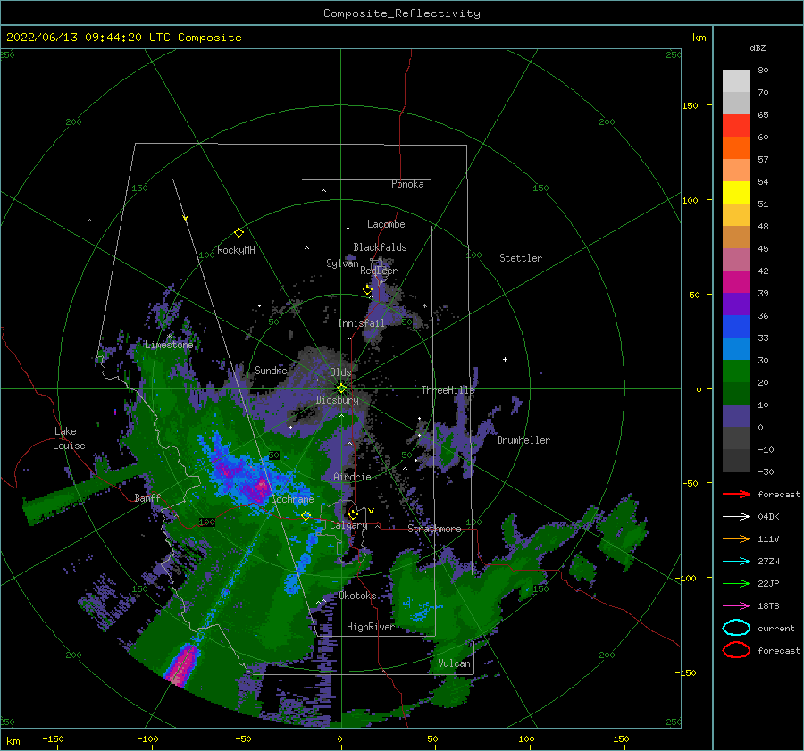Click the Stettler label
The height and width of the screenshot is (751, 804).
[x=521, y=258]
